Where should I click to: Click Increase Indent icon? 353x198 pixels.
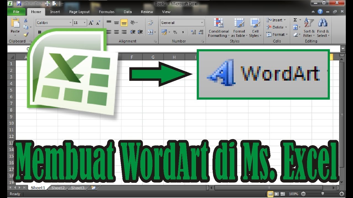tap(140, 32)
